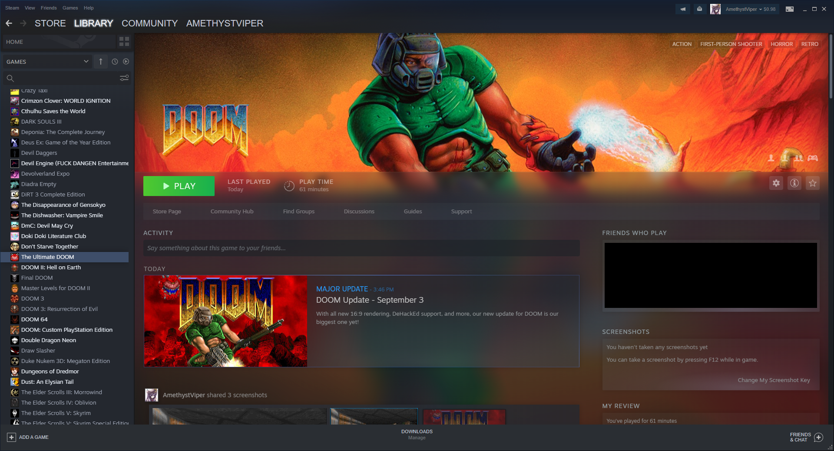Open Guides link
The image size is (834, 451).
coord(413,212)
